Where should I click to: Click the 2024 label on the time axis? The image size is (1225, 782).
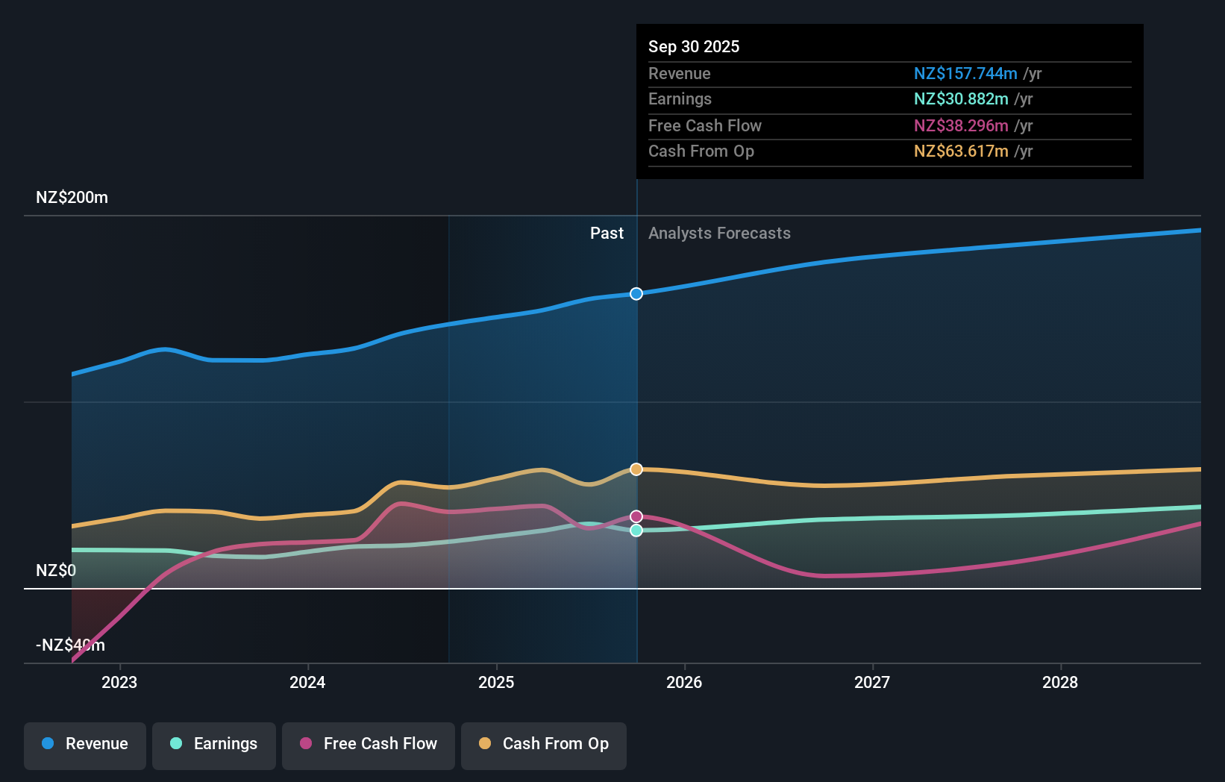pos(307,682)
